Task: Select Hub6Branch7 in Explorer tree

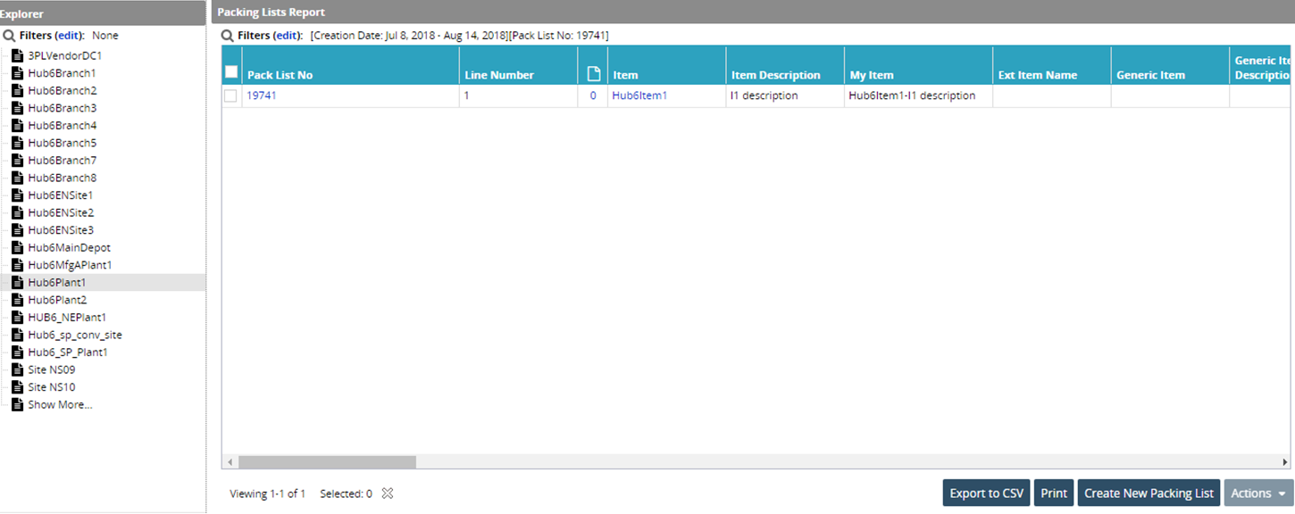Action: 63,161
